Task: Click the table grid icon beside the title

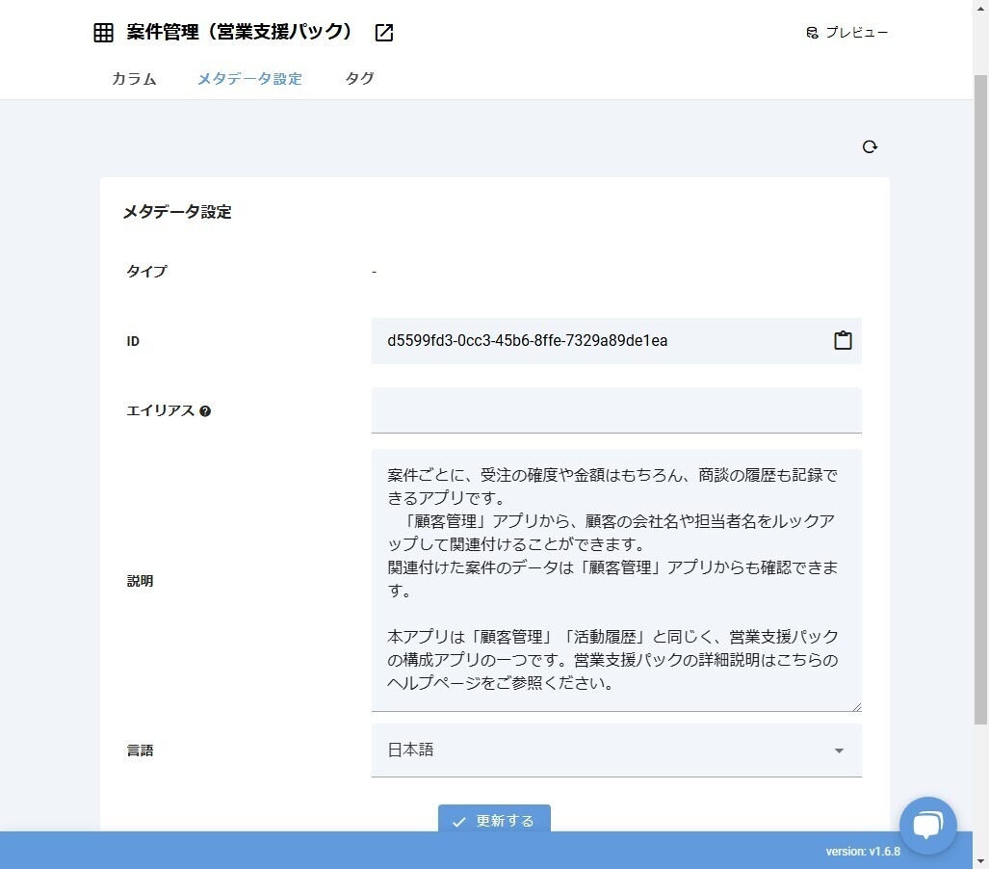Action: [103, 33]
